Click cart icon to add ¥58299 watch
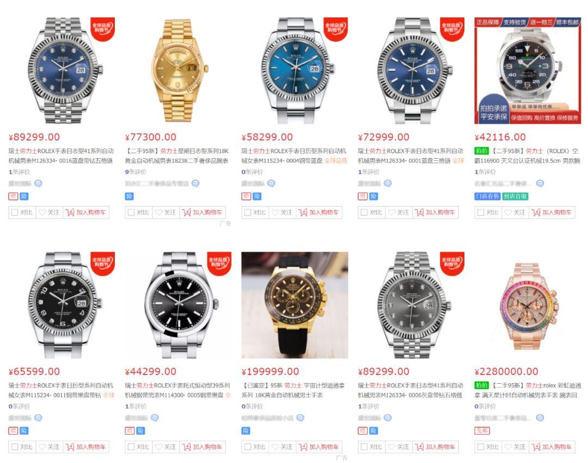Screen dimensions: 588x463 [x=303, y=212]
